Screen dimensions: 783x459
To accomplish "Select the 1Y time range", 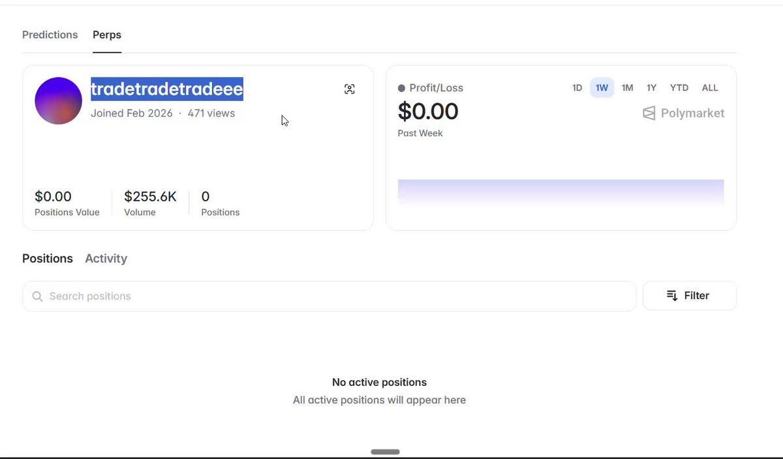I will pyautogui.click(x=651, y=87).
